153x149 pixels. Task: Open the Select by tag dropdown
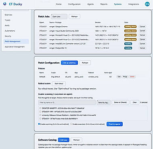103,102
